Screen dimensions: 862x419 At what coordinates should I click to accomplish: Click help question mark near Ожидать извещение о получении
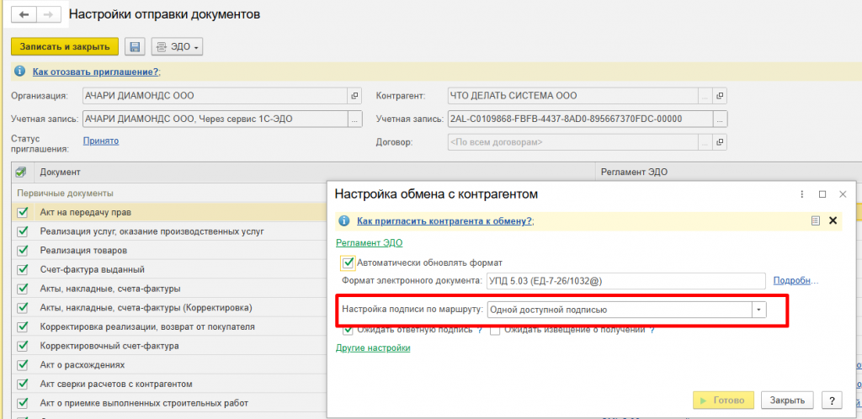coord(652,331)
